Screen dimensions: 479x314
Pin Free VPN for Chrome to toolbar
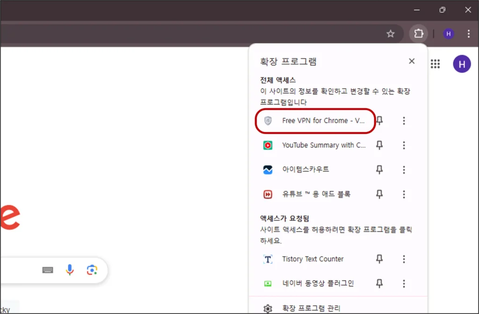click(379, 121)
